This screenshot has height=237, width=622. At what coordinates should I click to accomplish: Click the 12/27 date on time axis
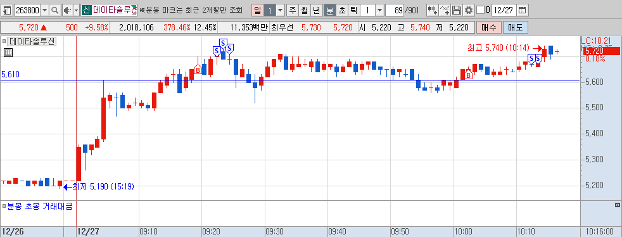87,231
